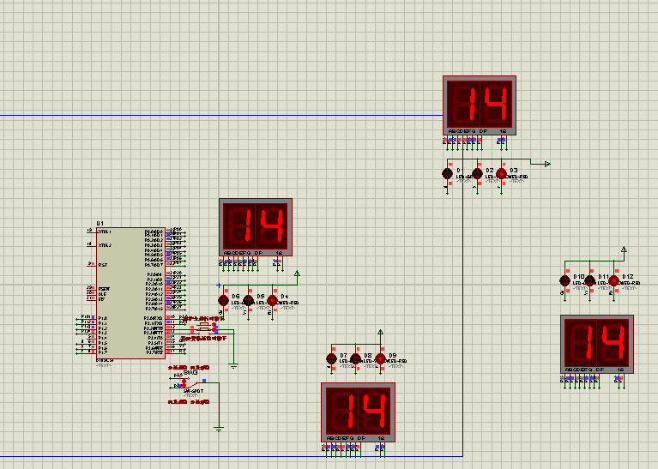Click the lit red LED D3
The image size is (658, 469).
[501, 173]
